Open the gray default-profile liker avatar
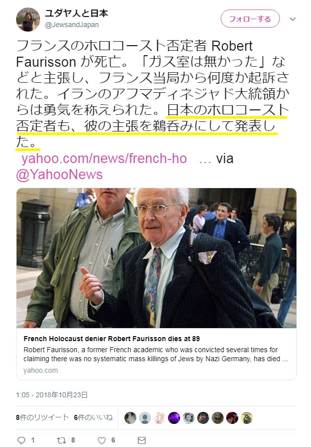This screenshot has height=447, width=311. click(145, 417)
